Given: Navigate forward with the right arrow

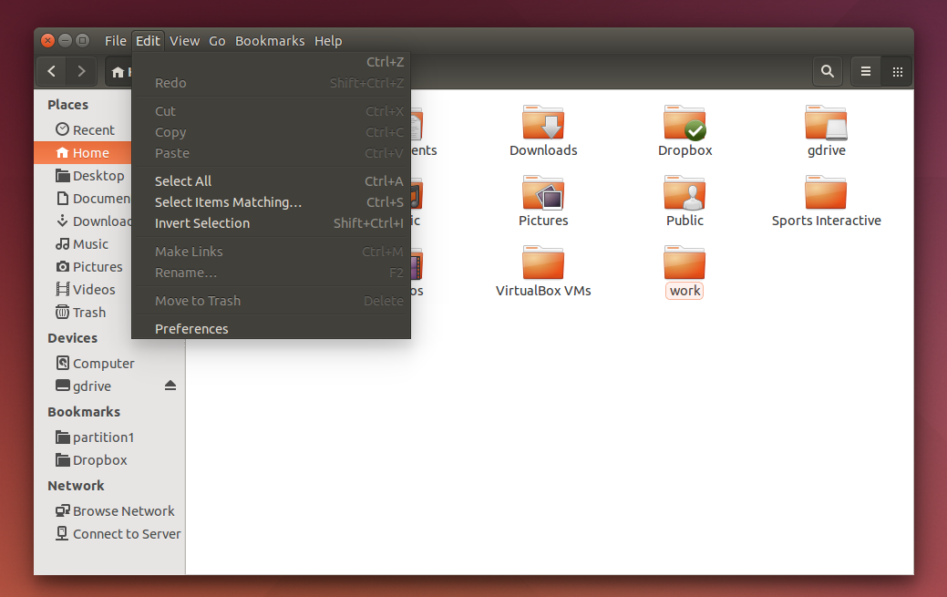Looking at the screenshot, I should (80, 71).
